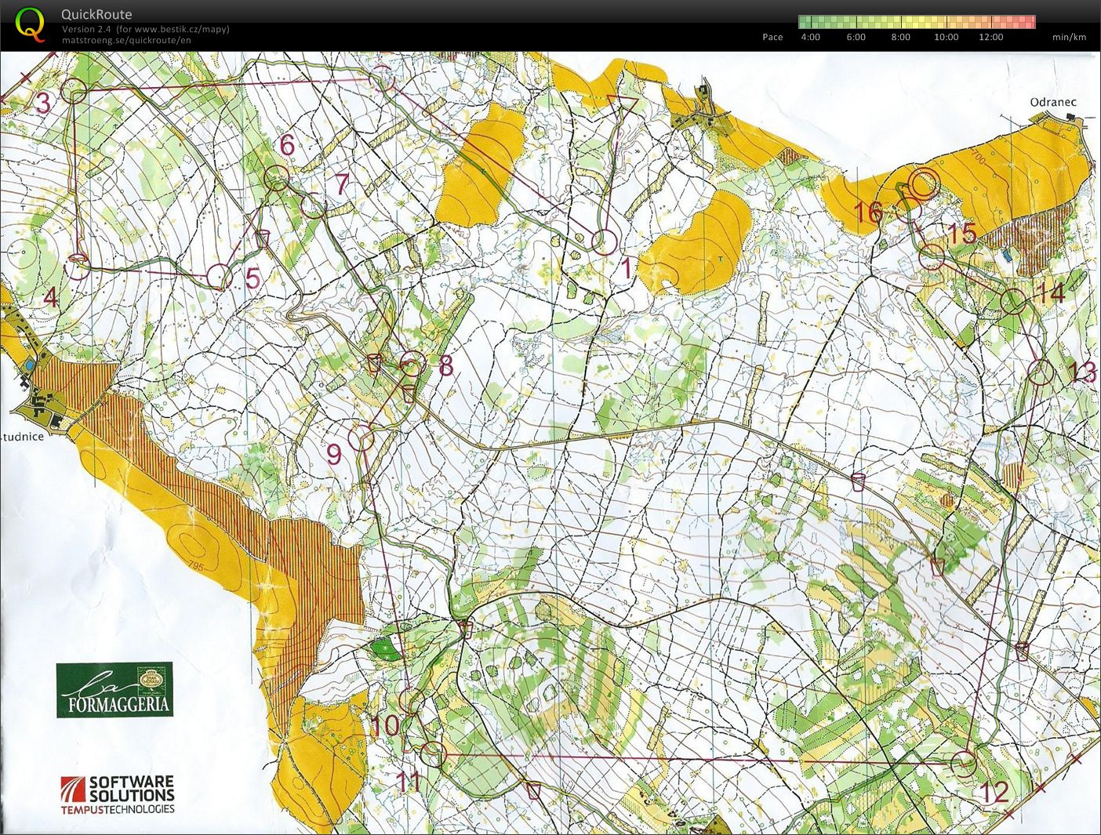Viewport: 1101px width, 835px height.
Task: Click the Software Solutions Tempus Technologies logo
Action: 118,795
